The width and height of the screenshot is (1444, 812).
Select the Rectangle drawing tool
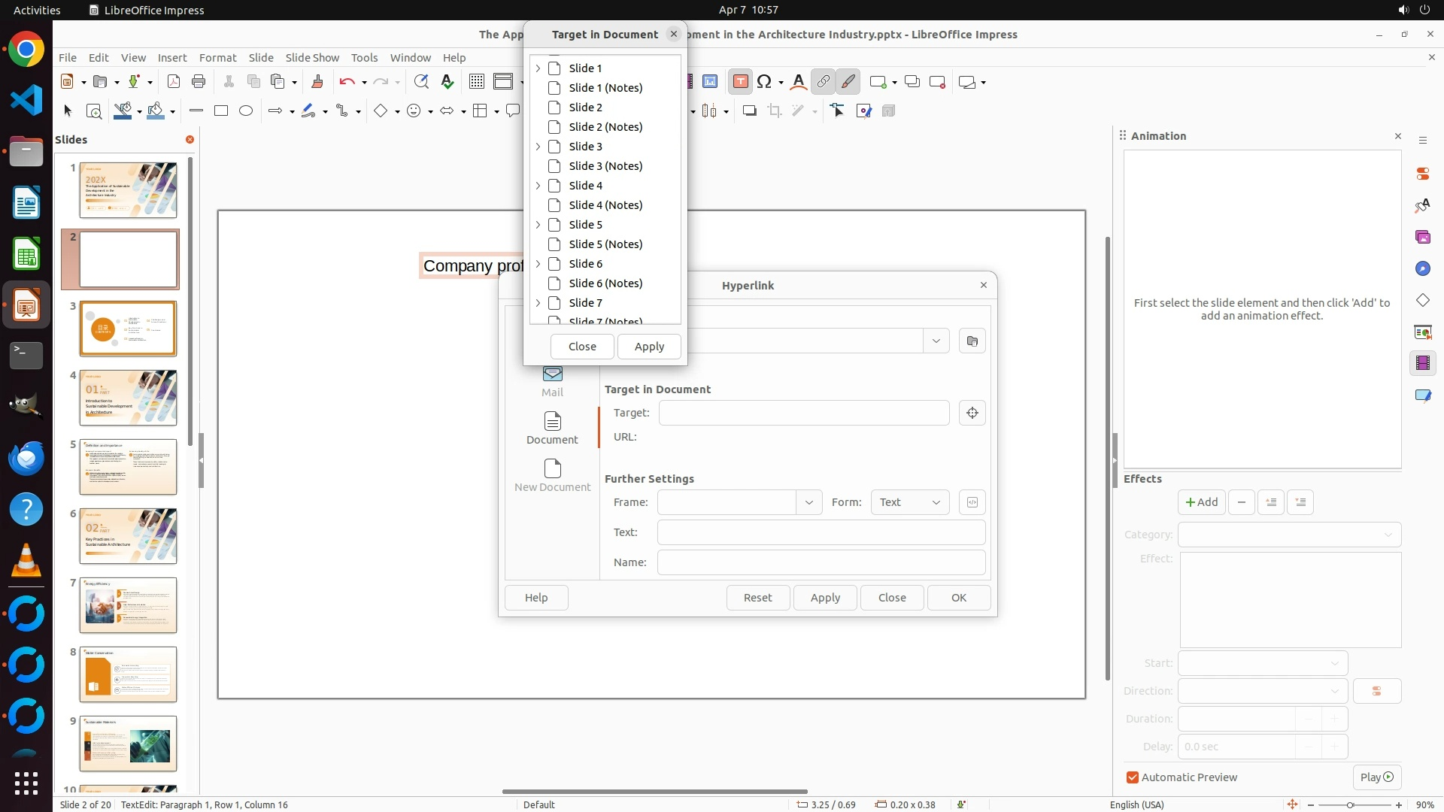pos(221,111)
